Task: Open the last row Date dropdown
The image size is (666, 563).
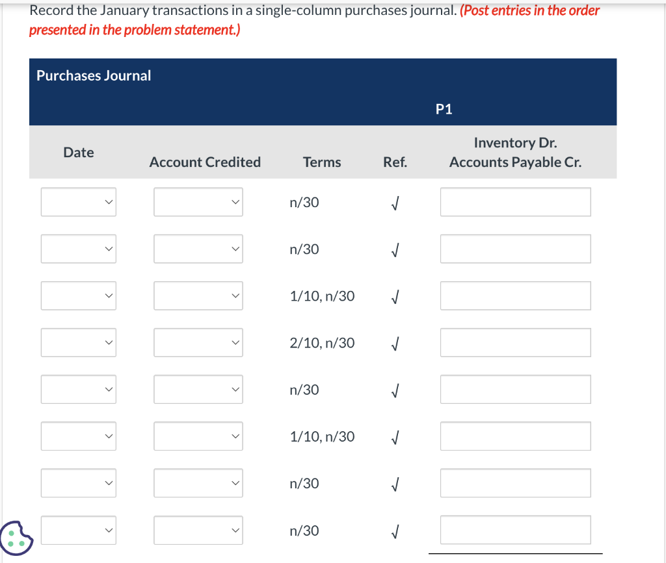Action: click(78, 530)
